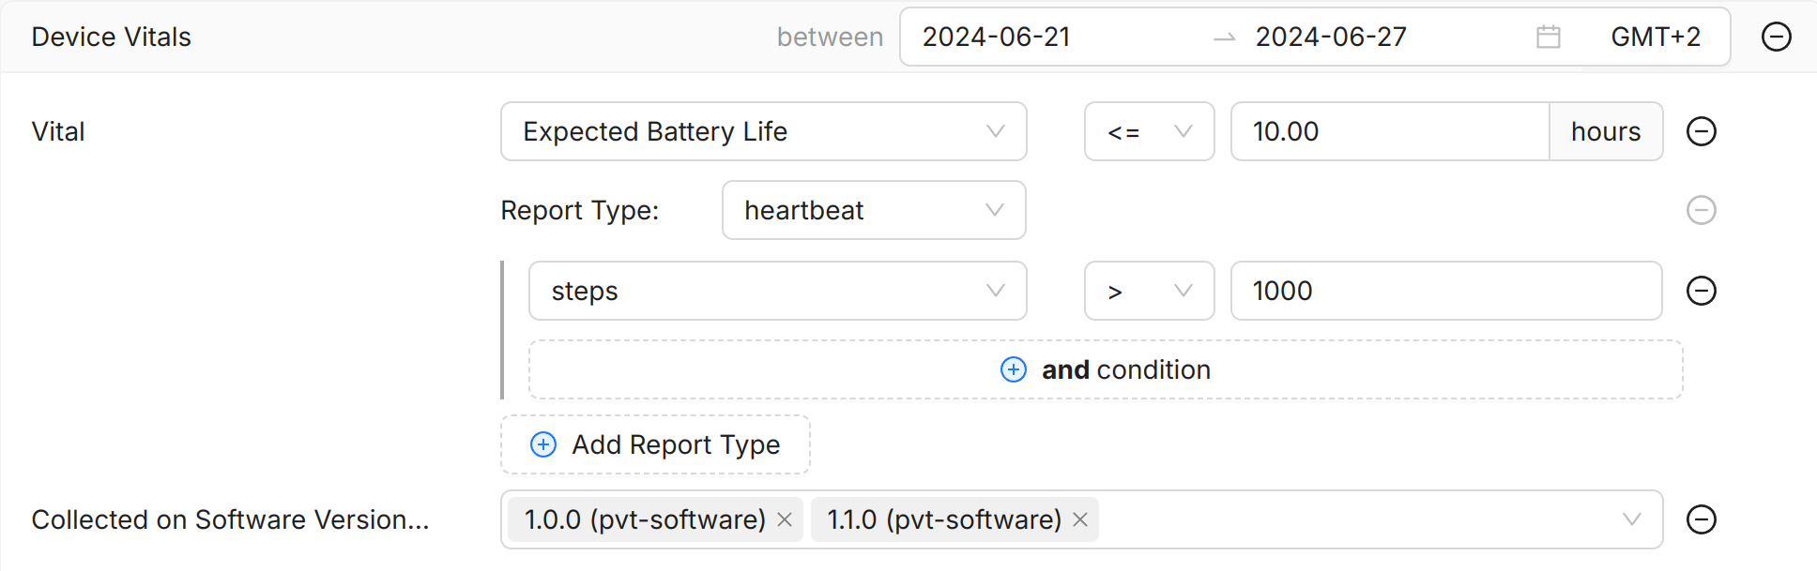Change the > operator for steps

tap(1149, 291)
